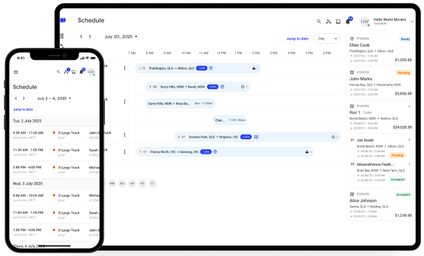Go to previous day on tablet schedule
The width and height of the screenshot is (424, 256).
[81, 36]
